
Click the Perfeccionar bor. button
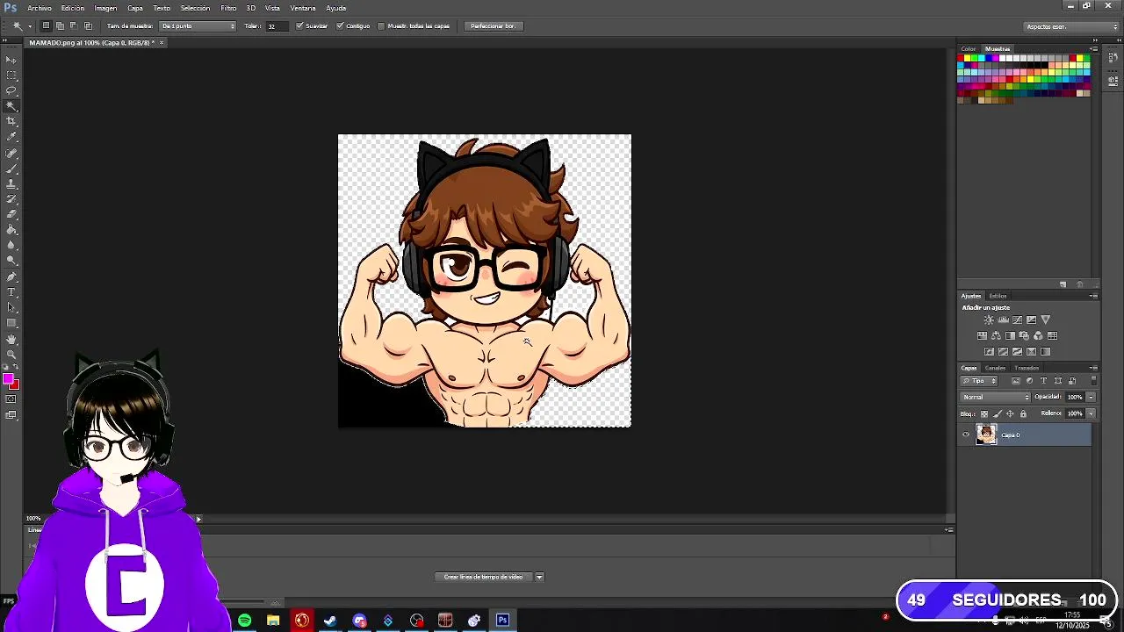pos(493,26)
